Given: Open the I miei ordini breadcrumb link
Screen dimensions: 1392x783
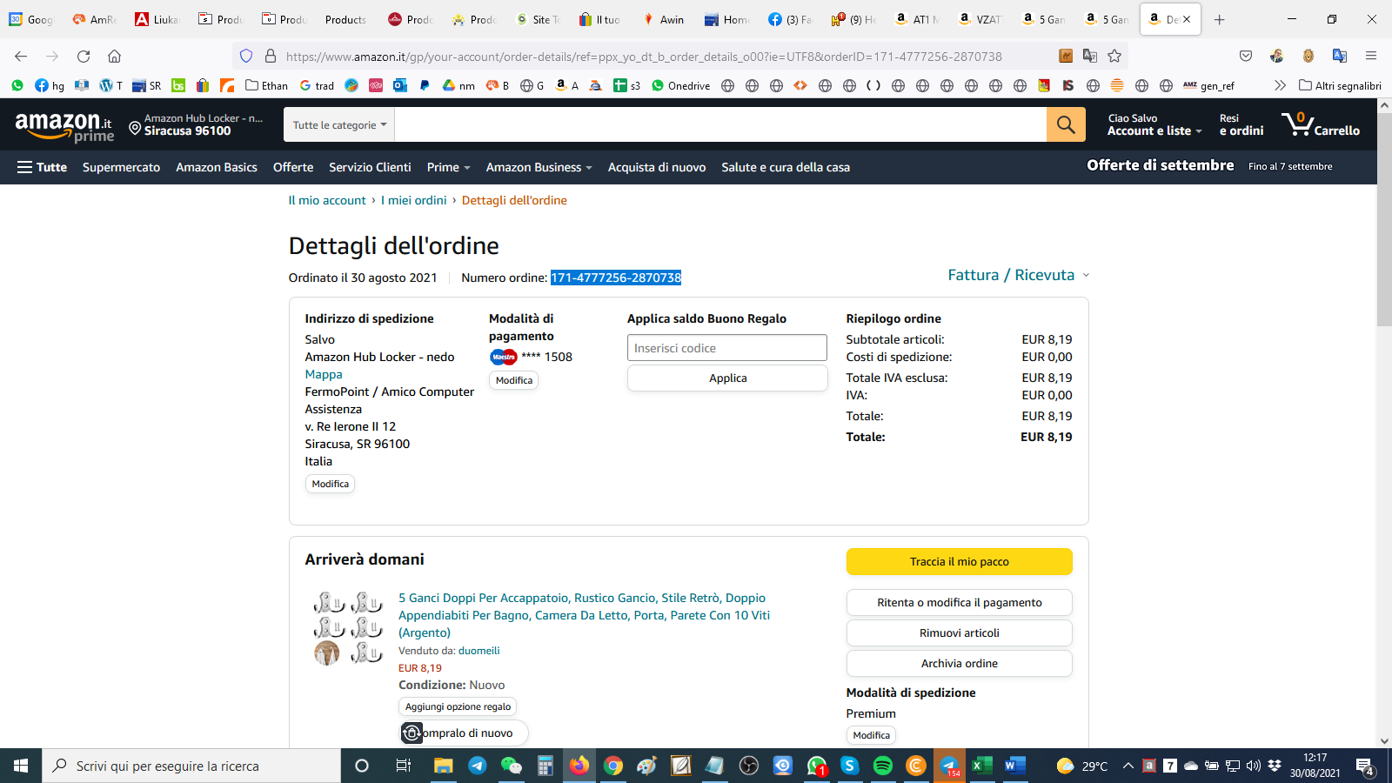Looking at the screenshot, I should point(413,200).
